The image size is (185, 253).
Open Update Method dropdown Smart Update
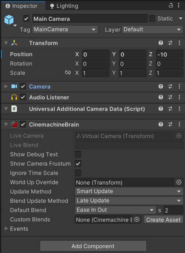pos(129,192)
